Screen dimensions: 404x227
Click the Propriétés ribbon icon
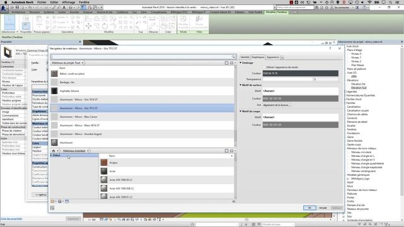[x=26, y=26]
